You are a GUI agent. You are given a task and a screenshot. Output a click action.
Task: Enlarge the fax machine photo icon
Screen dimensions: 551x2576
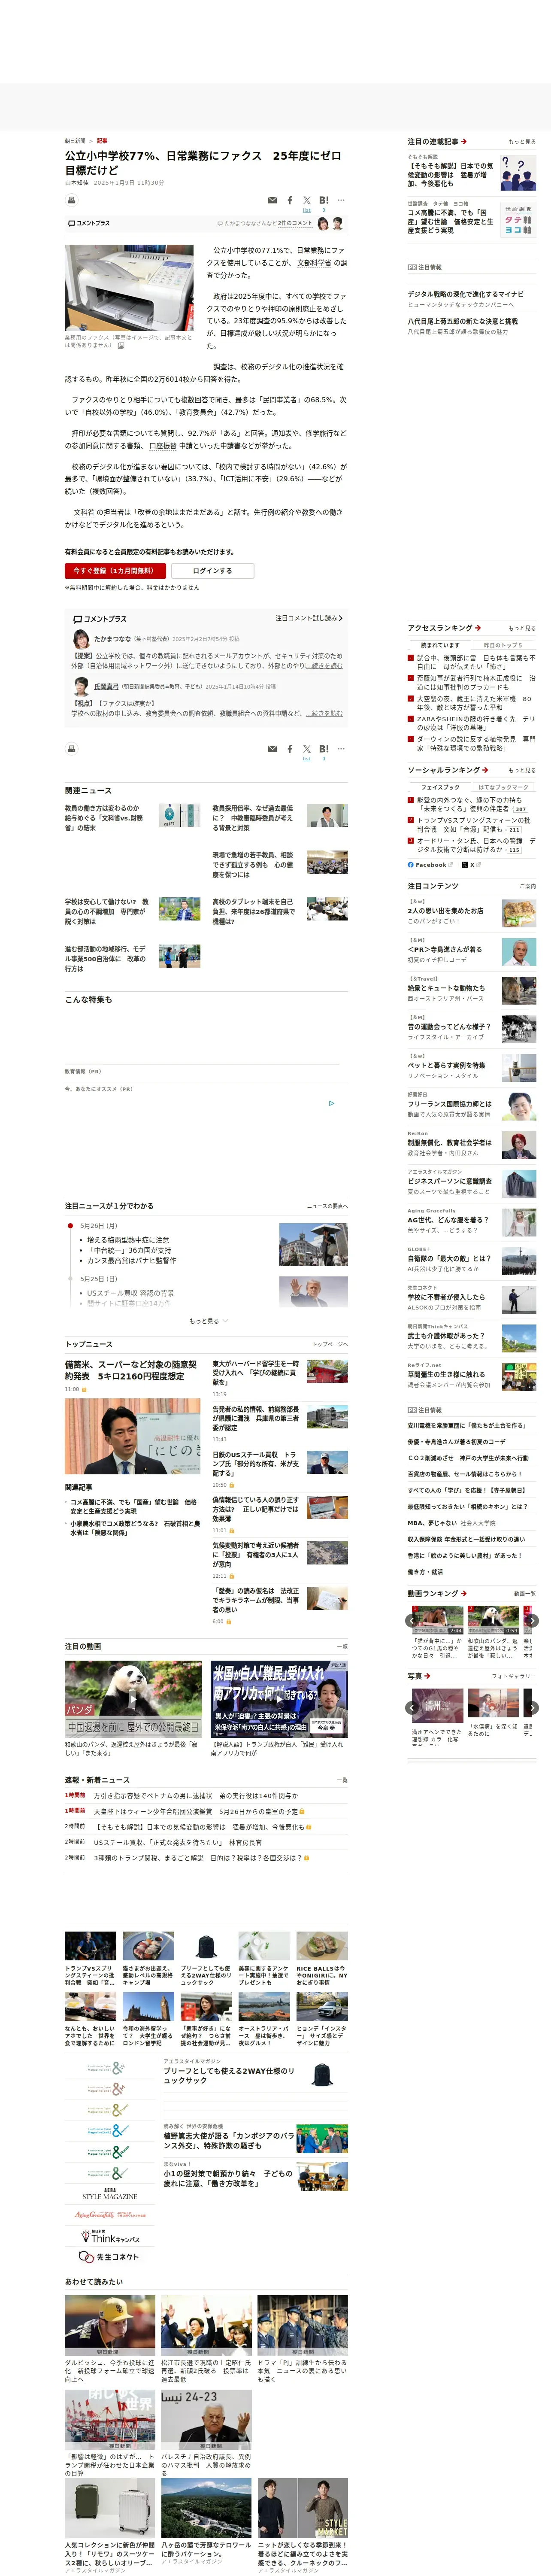point(121,346)
